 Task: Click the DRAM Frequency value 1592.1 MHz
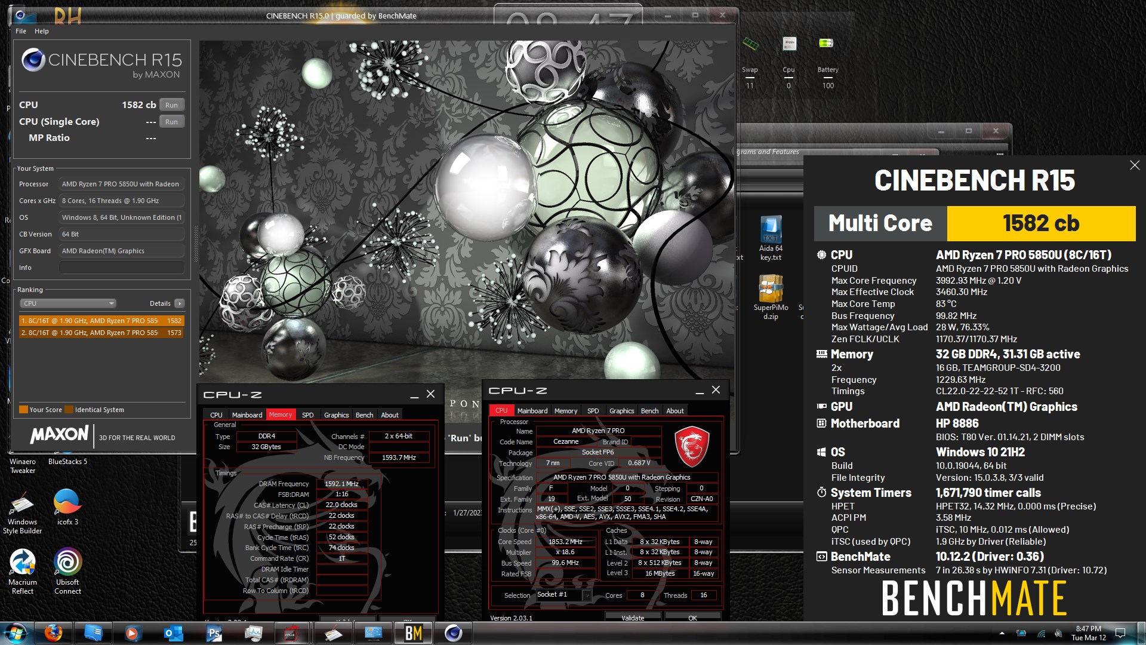(342, 484)
